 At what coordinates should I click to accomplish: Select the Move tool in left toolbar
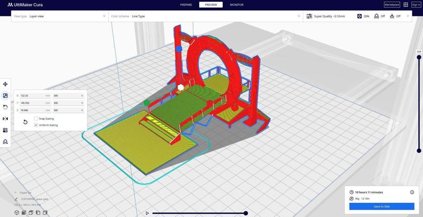[x=5, y=84]
